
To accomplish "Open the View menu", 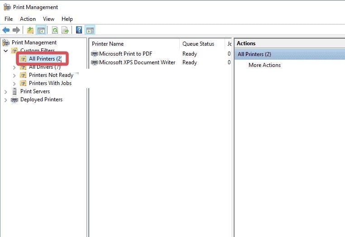I will pos(48,19).
